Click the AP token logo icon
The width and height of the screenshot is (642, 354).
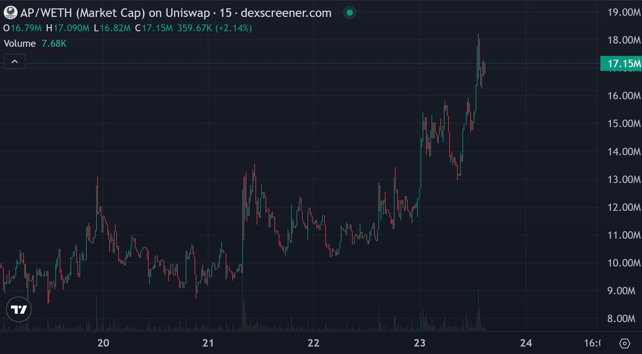[10, 13]
